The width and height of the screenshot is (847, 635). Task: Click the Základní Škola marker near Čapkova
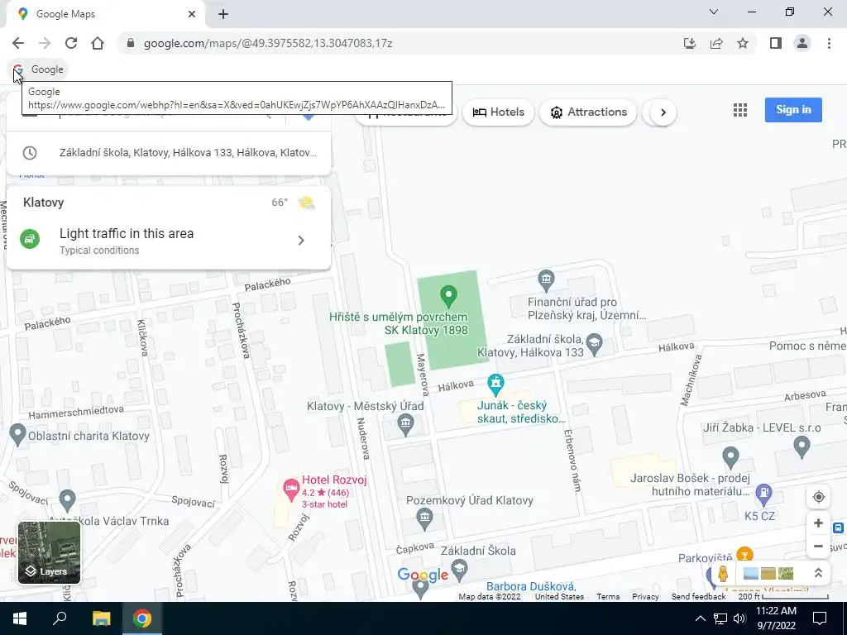pos(459,570)
